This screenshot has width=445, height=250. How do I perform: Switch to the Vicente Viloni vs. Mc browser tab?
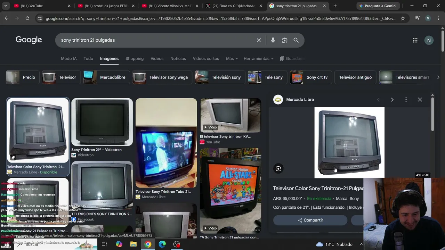[x=169, y=6]
